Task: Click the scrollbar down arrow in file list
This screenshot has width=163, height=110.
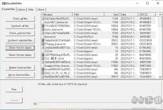Action: coord(160,77)
